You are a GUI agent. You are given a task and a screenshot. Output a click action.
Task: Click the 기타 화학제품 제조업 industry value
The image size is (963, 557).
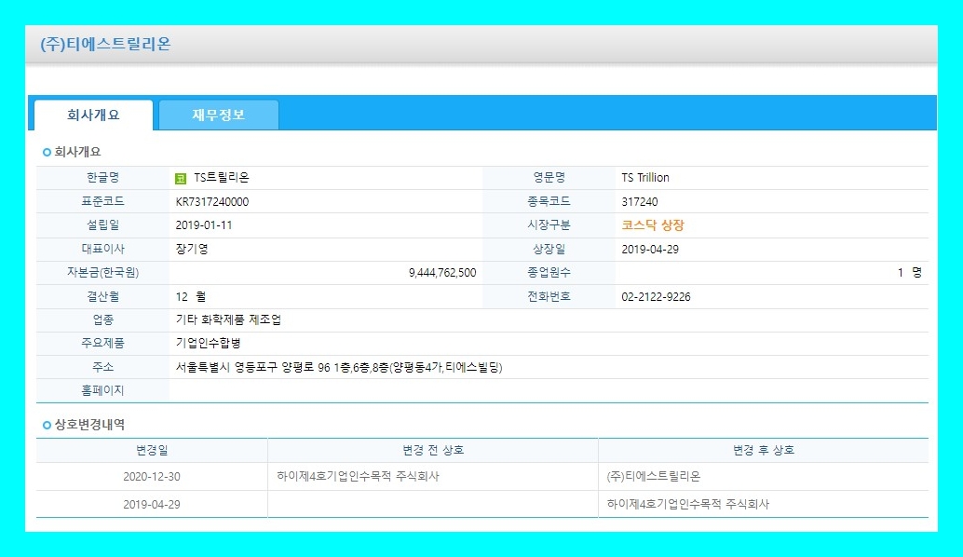point(228,320)
